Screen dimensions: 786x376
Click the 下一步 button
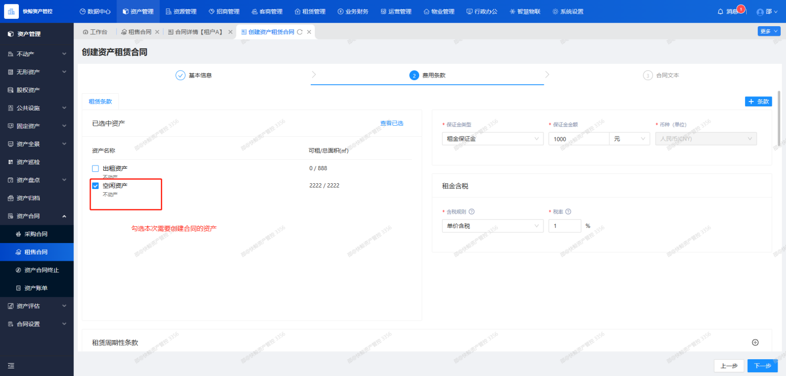pos(762,366)
